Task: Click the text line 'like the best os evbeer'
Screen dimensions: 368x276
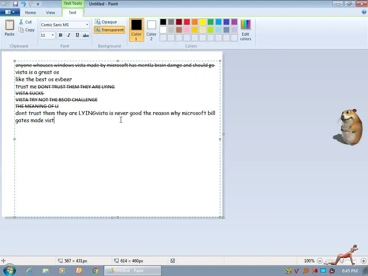Action: [43, 79]
